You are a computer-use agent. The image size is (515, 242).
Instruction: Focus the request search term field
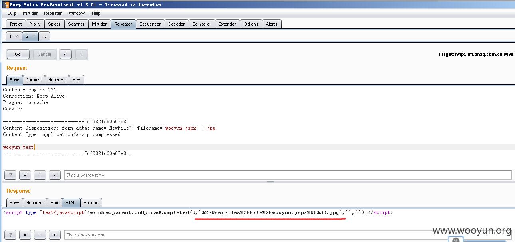tap(288, 175)
